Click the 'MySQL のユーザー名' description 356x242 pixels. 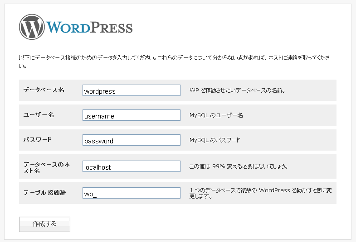[216, 115]
